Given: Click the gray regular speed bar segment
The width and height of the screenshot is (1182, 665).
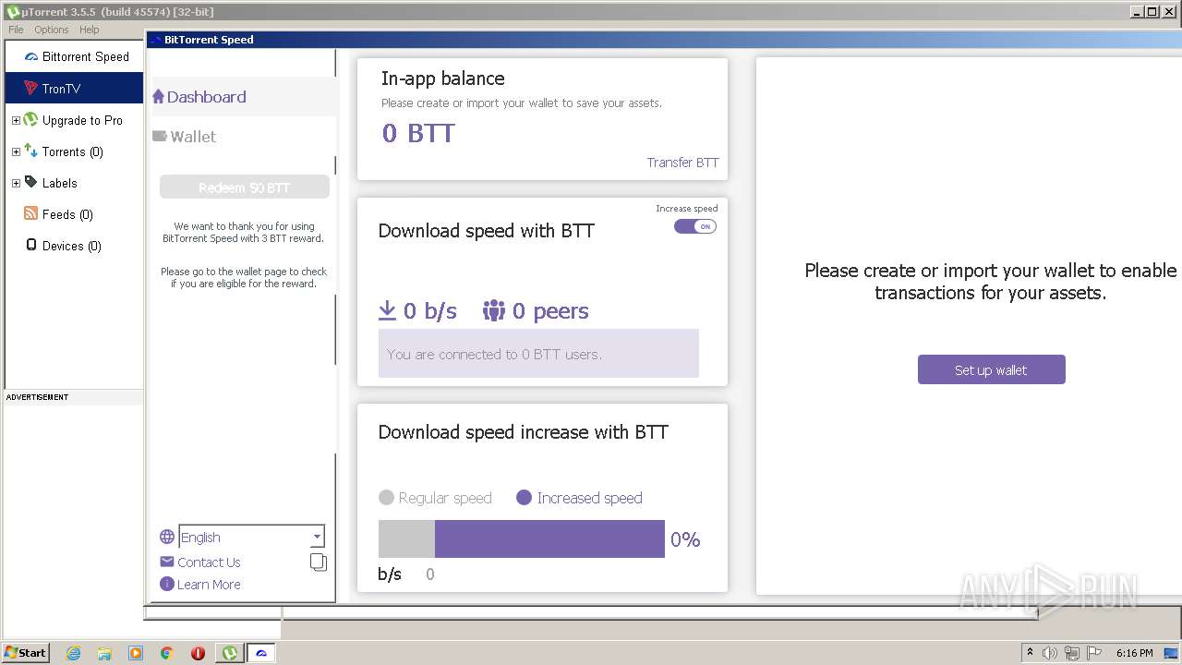Looking at the screenshot, I should (406, 538).
